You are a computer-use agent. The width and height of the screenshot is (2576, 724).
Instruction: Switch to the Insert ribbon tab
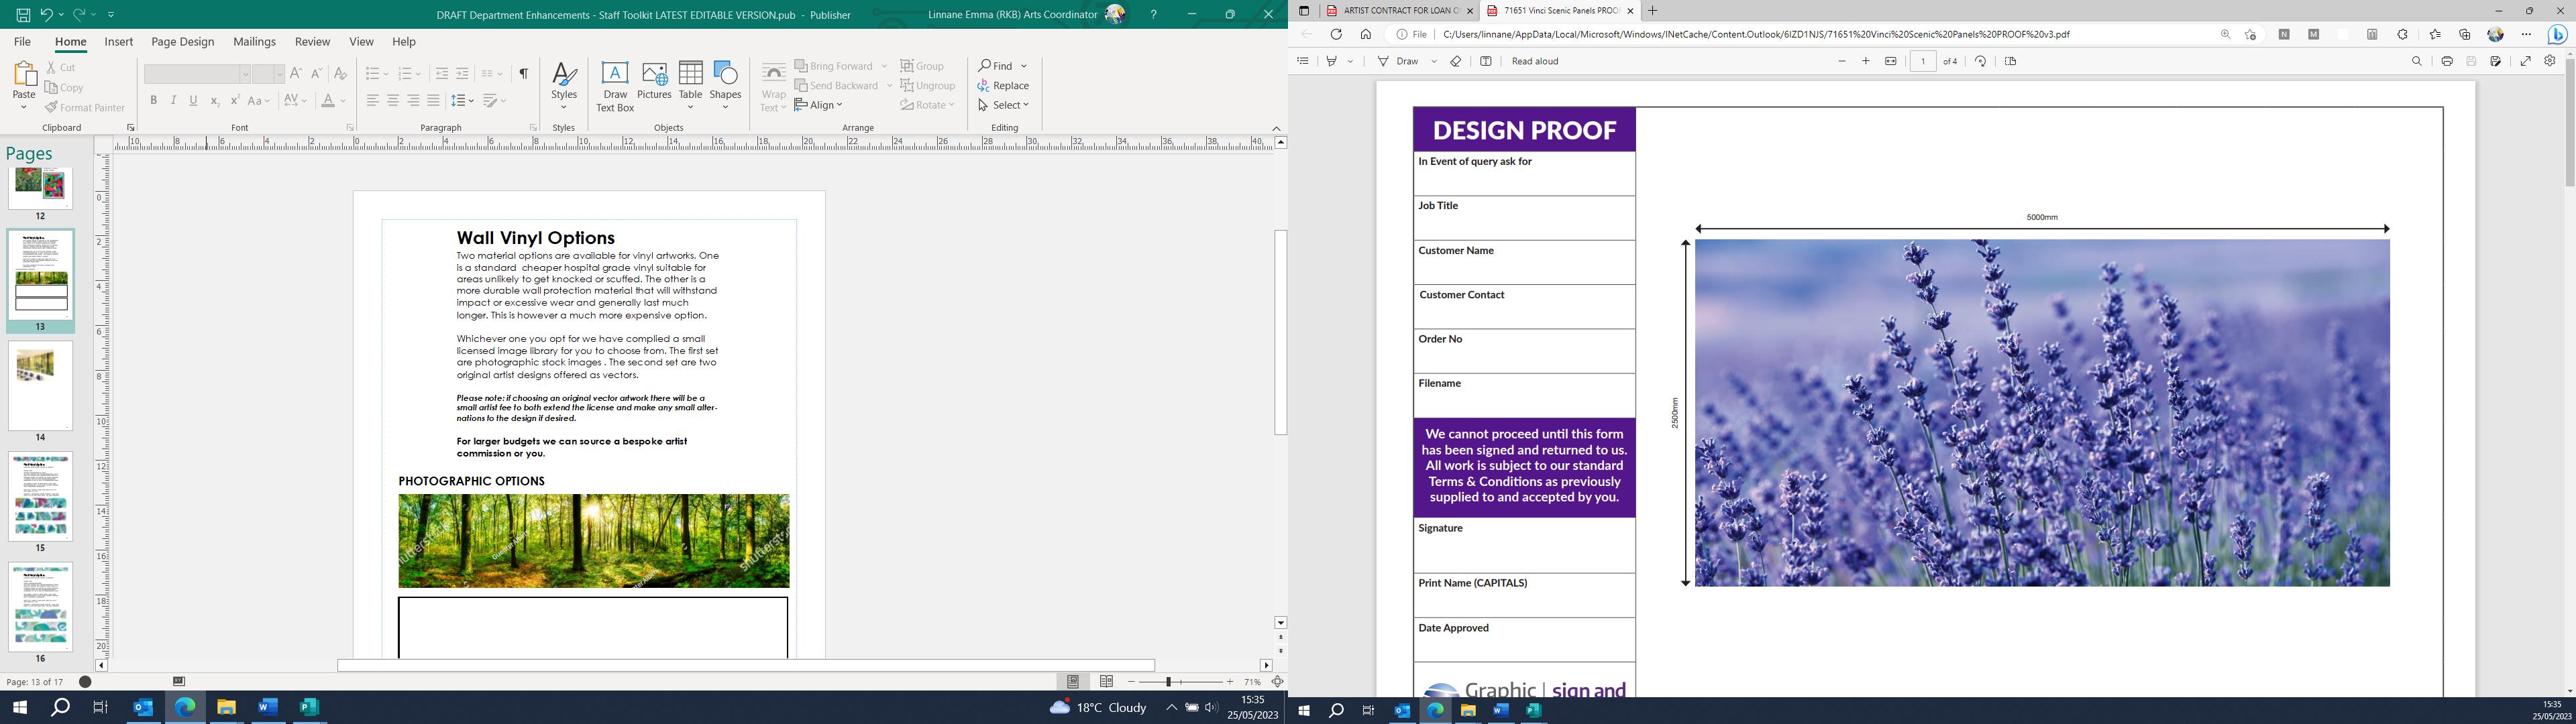[x=118, y=42]
